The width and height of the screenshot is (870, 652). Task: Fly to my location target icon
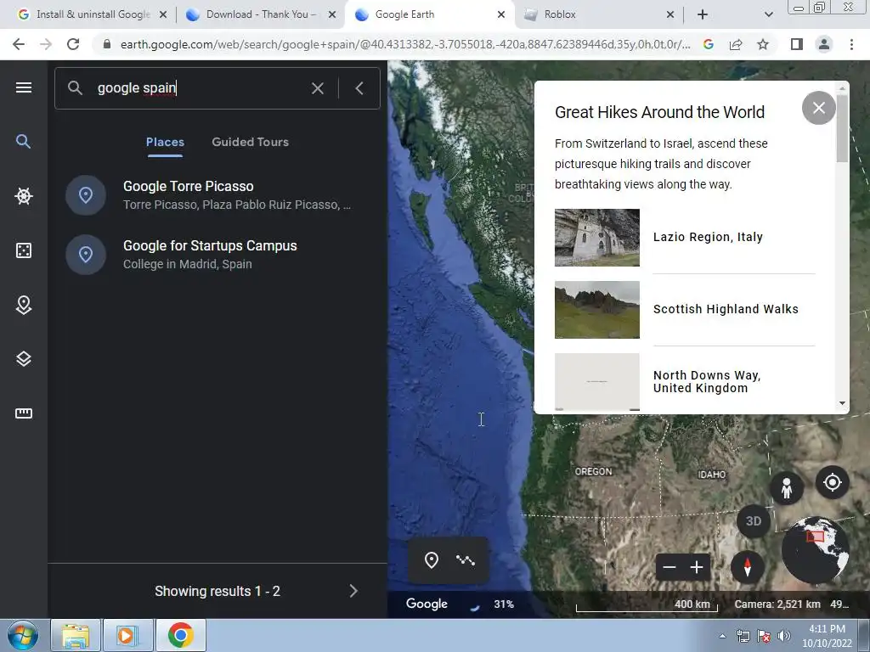[833, 482]
